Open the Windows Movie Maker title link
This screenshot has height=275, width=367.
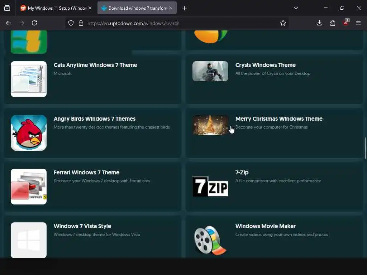click(266, 226)
